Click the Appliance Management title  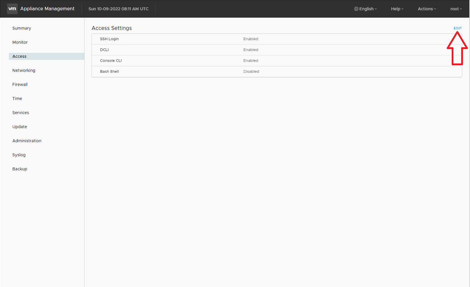pyautogui.click(x=47, y=9)
